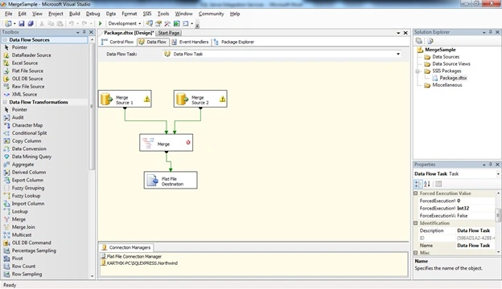Switch to the Package Explorer tab
The width and height of the screenshot is (502, 289).
tap(234, 42)
